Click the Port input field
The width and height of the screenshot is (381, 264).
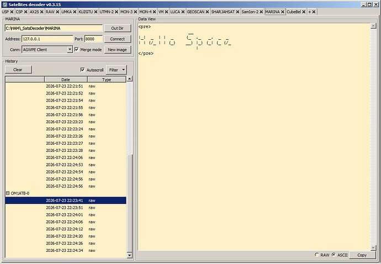pos(93,39)
